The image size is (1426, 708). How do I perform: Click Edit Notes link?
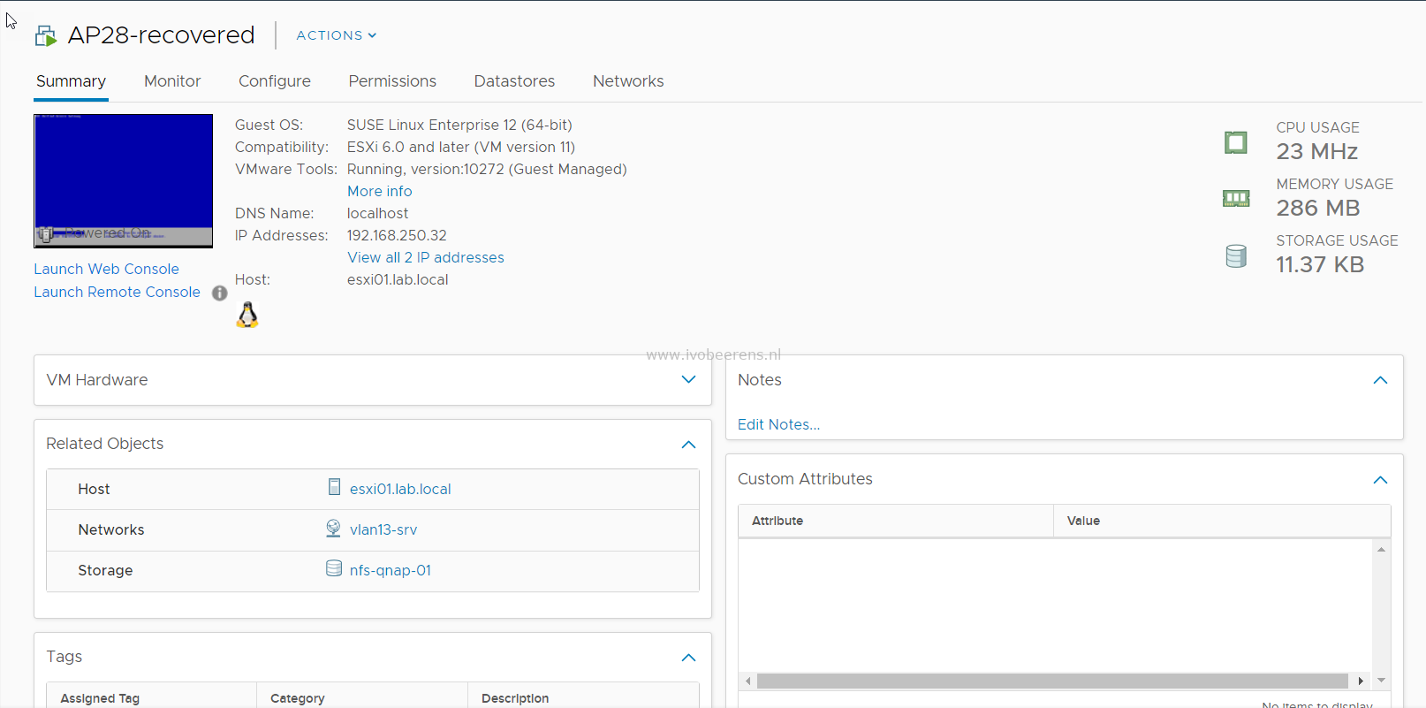coord(778,424)
